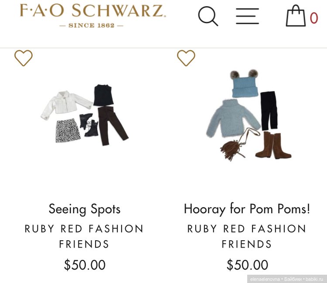Open the search magnifier icon
The width and height of the screenshot is (327, 283).
(208, 16)
